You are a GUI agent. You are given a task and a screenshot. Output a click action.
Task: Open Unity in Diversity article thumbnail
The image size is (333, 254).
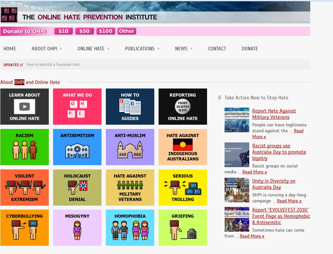coord(237,190)
